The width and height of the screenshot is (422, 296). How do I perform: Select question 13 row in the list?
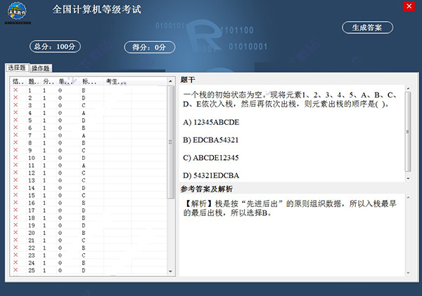pos(89,180)
